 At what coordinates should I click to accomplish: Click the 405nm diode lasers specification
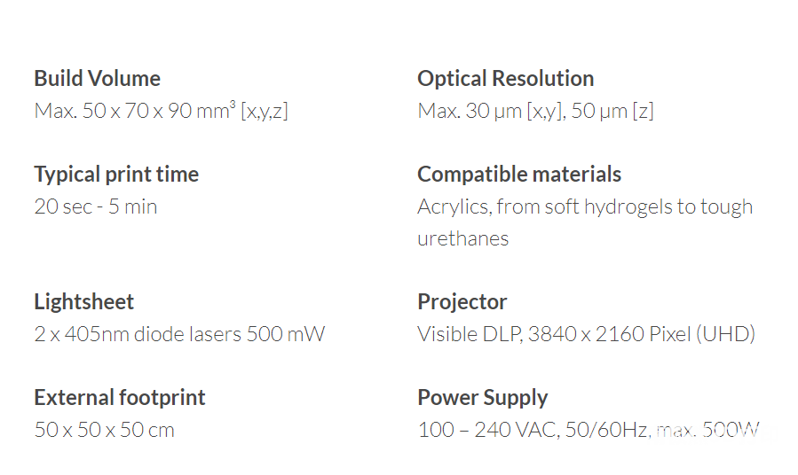click(179, 334)
